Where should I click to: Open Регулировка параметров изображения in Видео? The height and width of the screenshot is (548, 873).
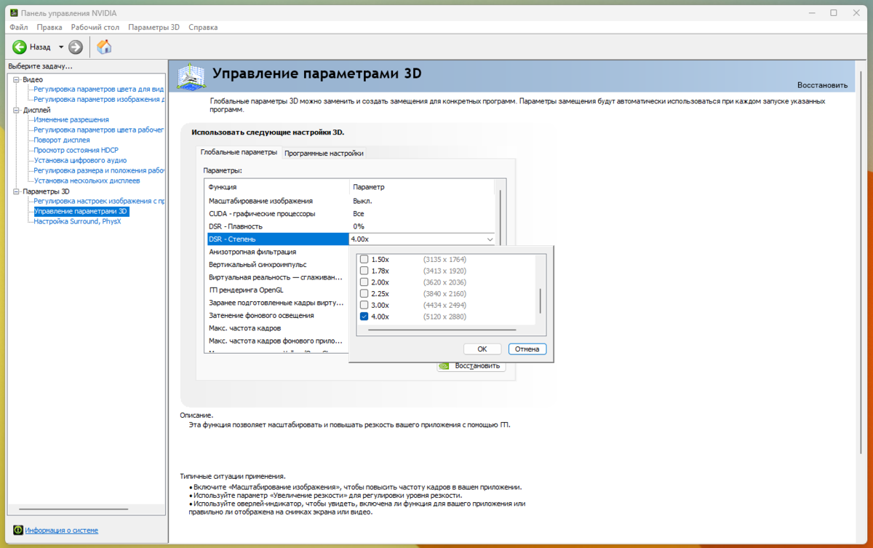click(x=99, y=99)
